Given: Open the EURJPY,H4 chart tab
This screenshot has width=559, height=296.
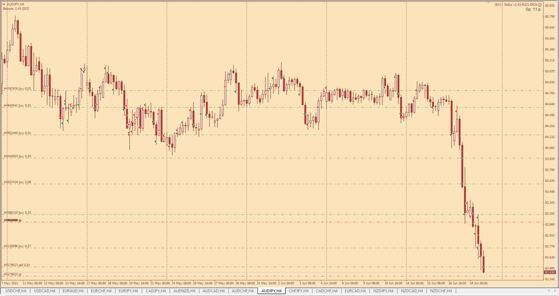Looking at the screenshot, I should 128,291.
